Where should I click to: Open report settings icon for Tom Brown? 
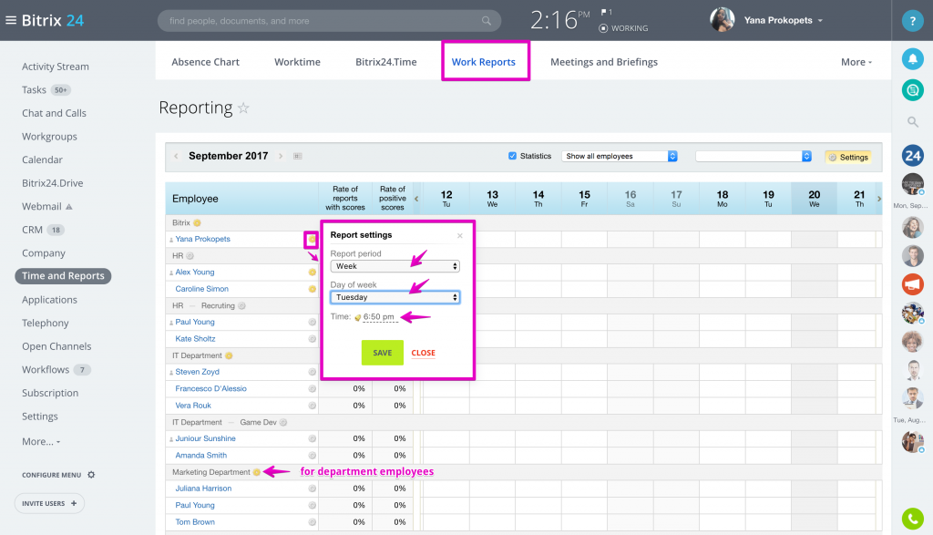tap(312, 522)
